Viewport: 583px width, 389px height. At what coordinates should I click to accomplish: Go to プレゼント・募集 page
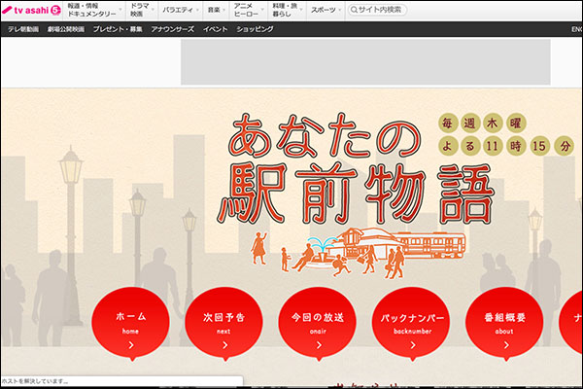(118, 29)
